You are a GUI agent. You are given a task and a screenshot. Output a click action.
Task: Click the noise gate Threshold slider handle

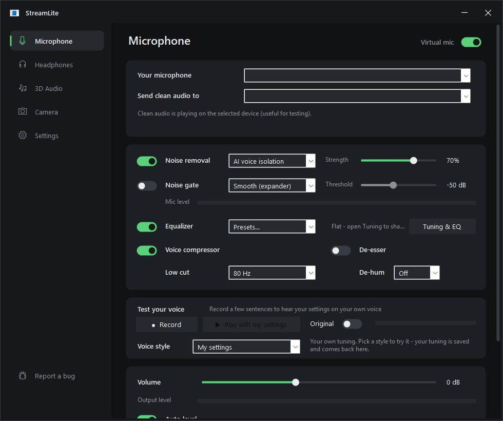click(393, 185)
